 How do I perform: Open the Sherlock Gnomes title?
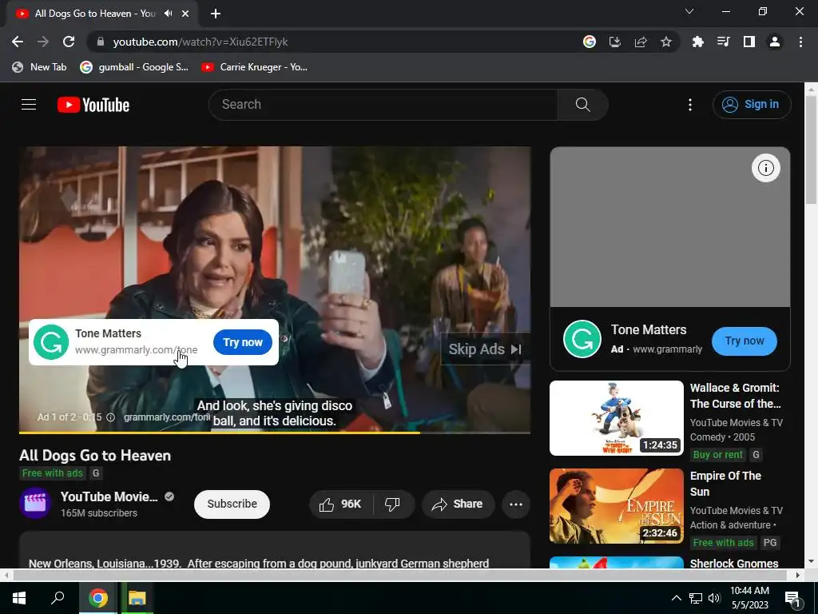point(734,564)
